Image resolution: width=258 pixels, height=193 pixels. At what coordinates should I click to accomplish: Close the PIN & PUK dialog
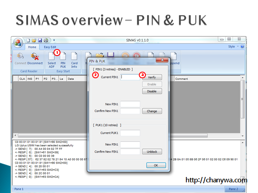(162, 60)
